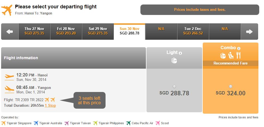Open the Light fare info icon

[180, 53]
